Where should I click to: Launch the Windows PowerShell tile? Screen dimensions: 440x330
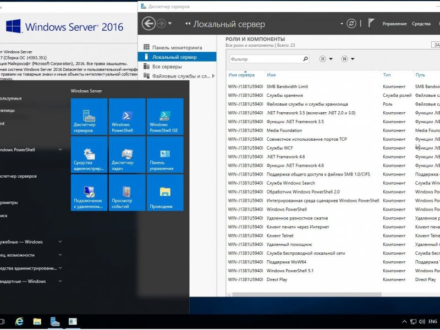[x=127, y=117]
